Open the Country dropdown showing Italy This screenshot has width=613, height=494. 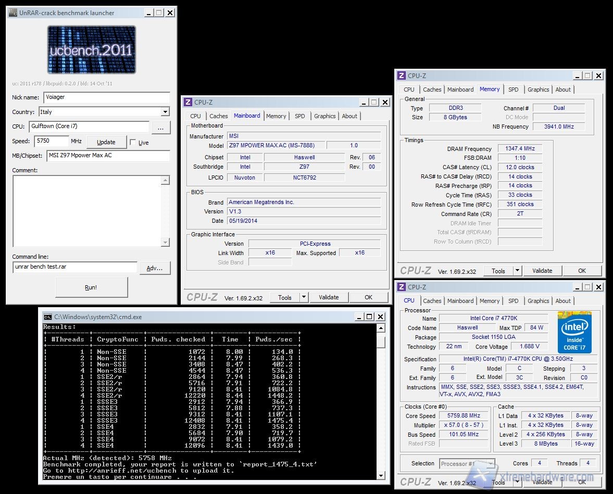tap(165, 112)
